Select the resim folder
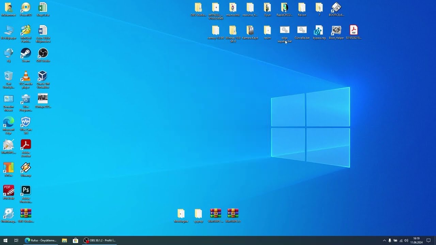Viewport: 436px width, 245px height. pyautogui.click(x=267, y=32)
